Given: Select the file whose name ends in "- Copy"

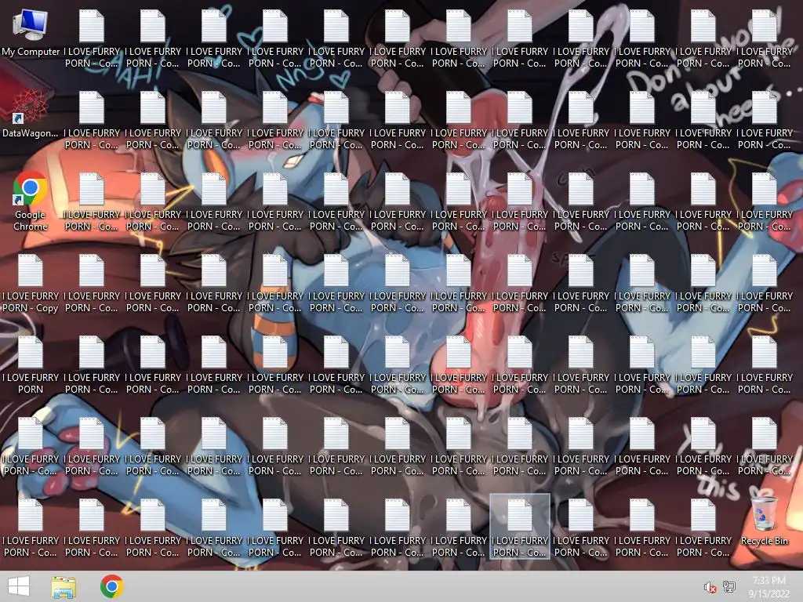Looking at the screenshot, I should coord(31,284).
